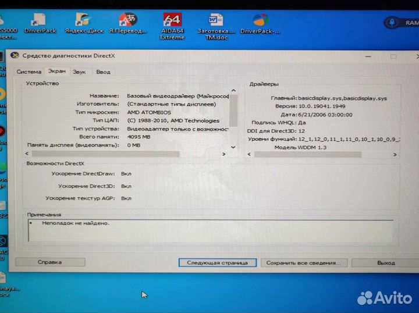Click 'Подпись WHQL: Да' text
Viewport: 419px width, 313px height.
point(278,123)
